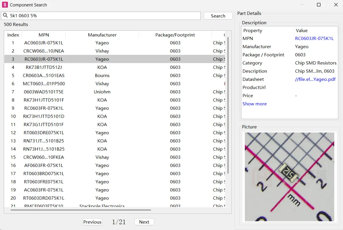343x230 pixels.
Task: Sort by the Manufacturer column header
Action: point(102,35)
